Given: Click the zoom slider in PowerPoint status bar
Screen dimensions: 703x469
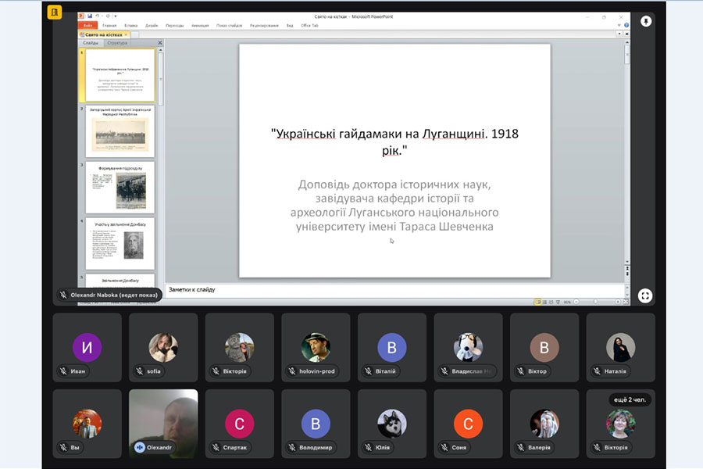Looking at the screenshot, I should 595,302.
